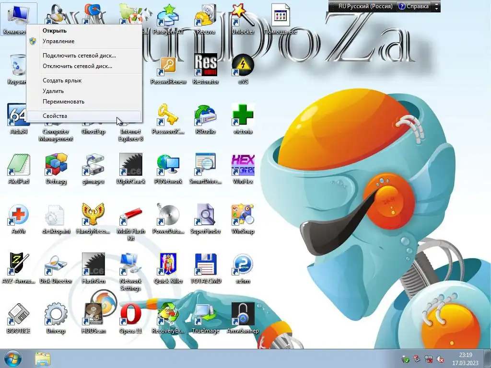Open Свойства from the context menu
491x368 pixels.
pos(84,116)
